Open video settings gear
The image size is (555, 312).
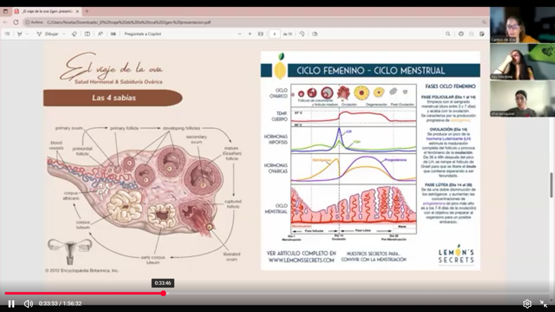tap(527, 304)
